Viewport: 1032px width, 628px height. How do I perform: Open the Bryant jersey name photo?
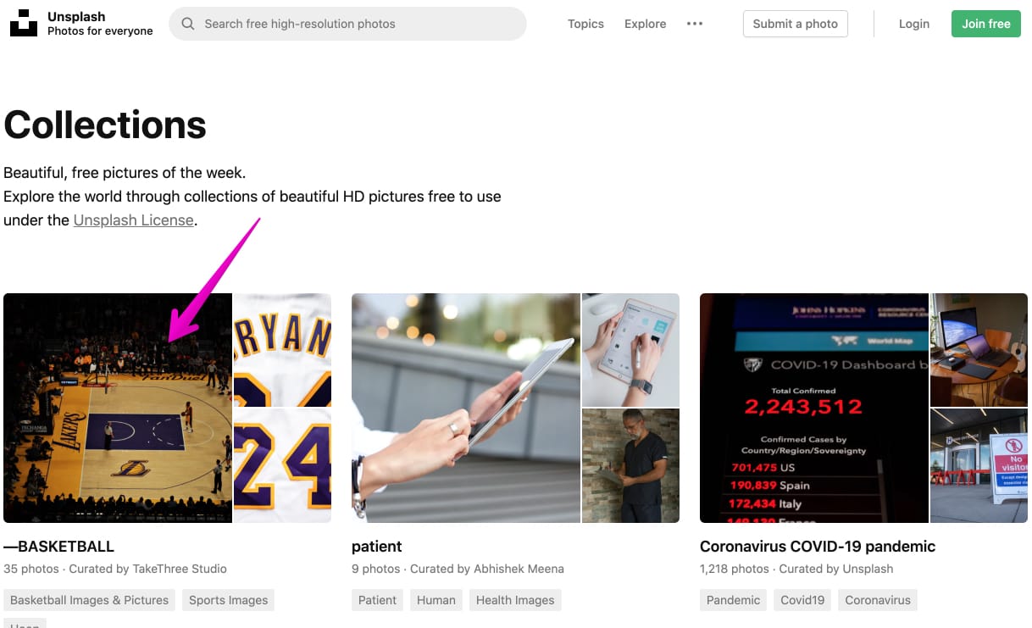coord(282,350)
